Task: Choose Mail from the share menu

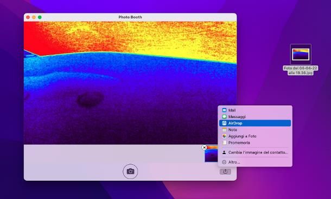Action: 255,110
